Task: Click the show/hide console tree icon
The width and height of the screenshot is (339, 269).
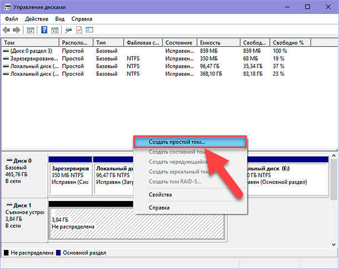Action: pyautogui.click(x=31, y=30)
